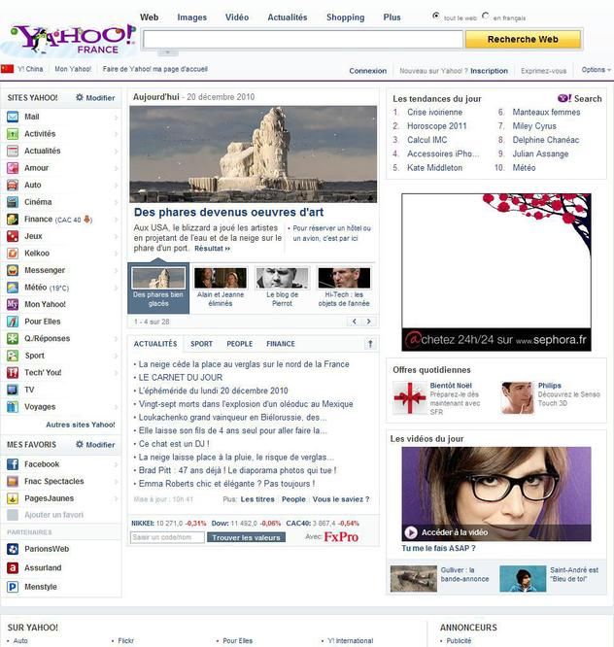Switch to the Vidéo search tab
Image resolution: width=614 pixels, height=647 pixels.
[237, 17]
